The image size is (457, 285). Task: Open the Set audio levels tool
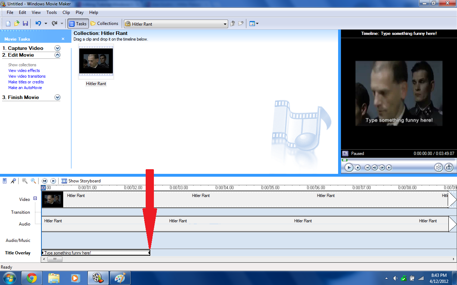5,181
